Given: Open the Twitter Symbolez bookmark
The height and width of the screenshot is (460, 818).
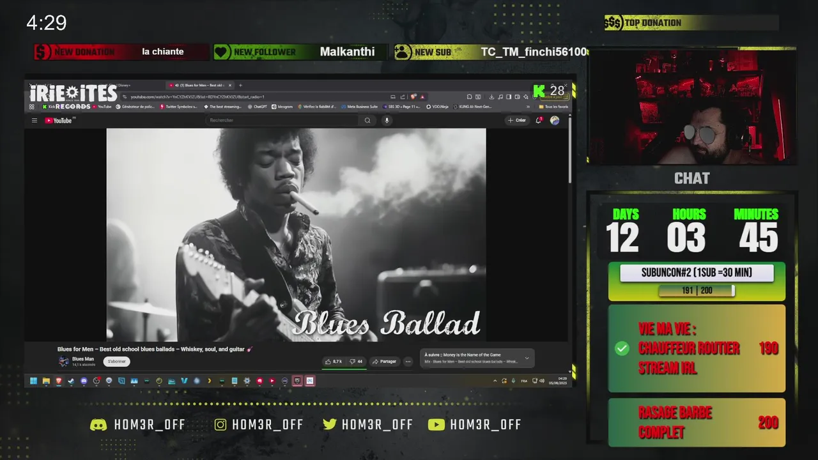Looking at the screenshot, I should click(x=178, y=107).
